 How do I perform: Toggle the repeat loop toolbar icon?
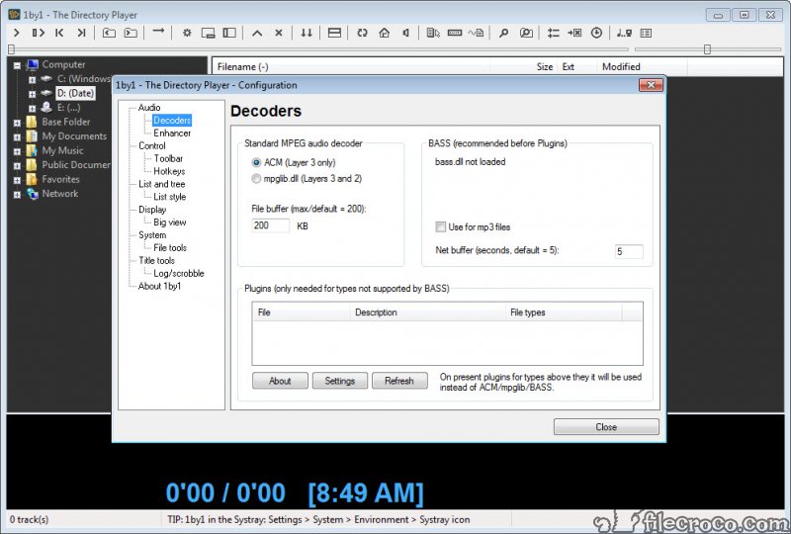(362, 33)
